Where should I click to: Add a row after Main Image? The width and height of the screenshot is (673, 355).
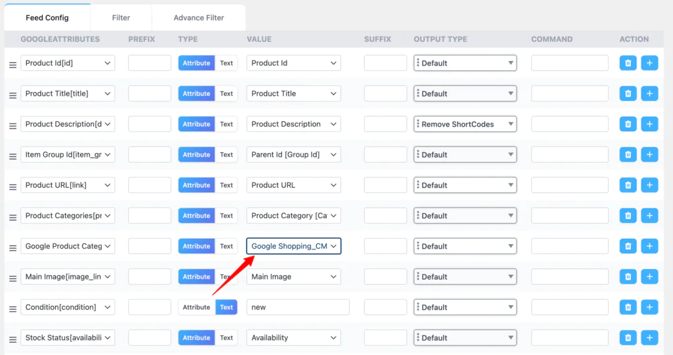click(x=649, y=276)
